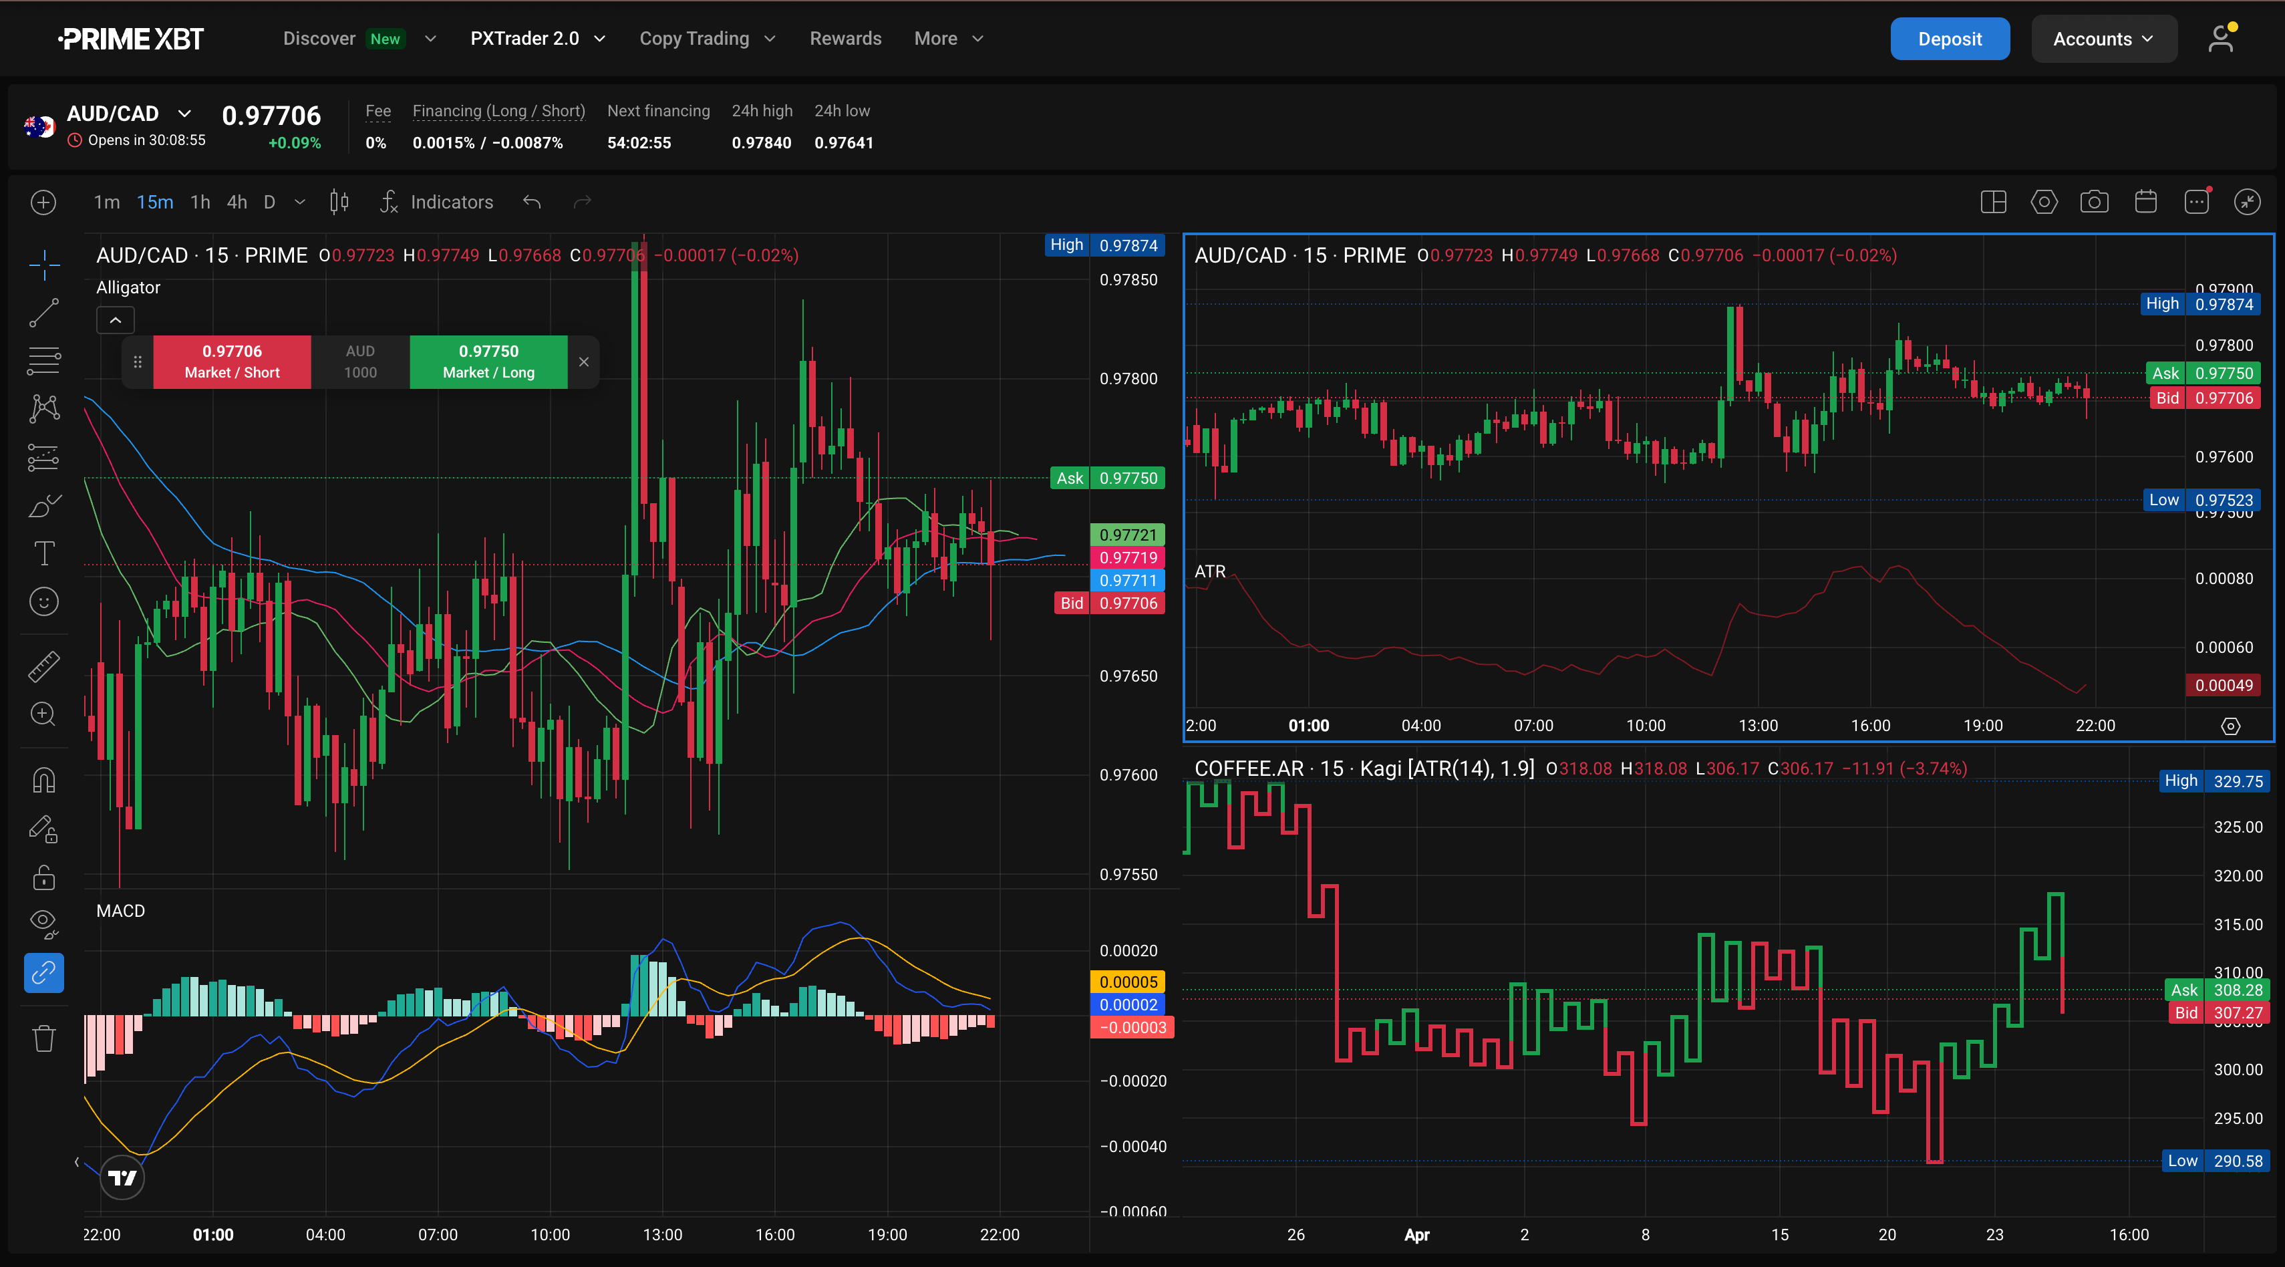This screenshot has width=2285, height=1267.
Task: Open the chart layout selector
Action: 1993,202
